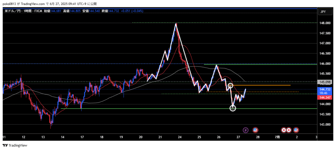Screen dimensions: 336x150
Task: Open the JPY currency selector
Action: (323, 12)
